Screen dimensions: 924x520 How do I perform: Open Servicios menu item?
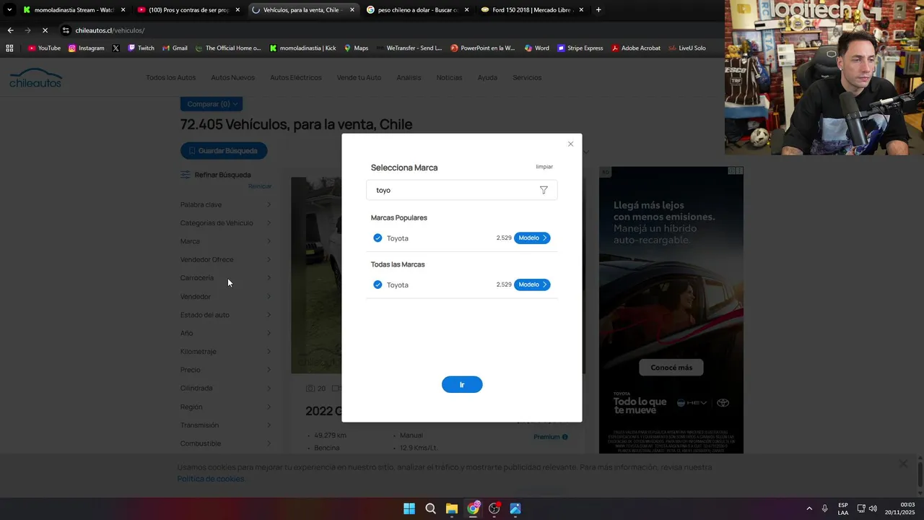point(527,77)
